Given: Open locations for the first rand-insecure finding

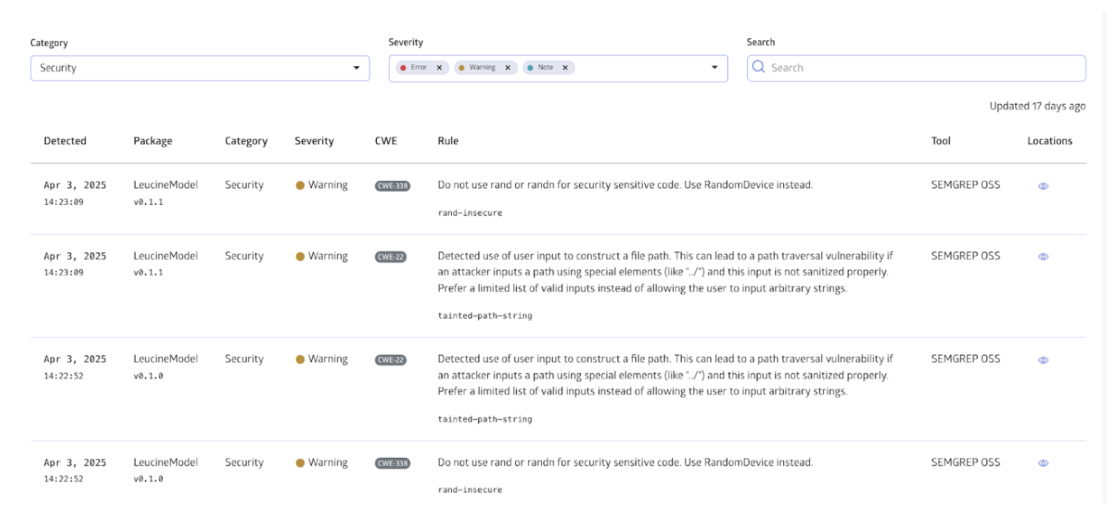Looking at the screenshot, I should point(1043,185).
